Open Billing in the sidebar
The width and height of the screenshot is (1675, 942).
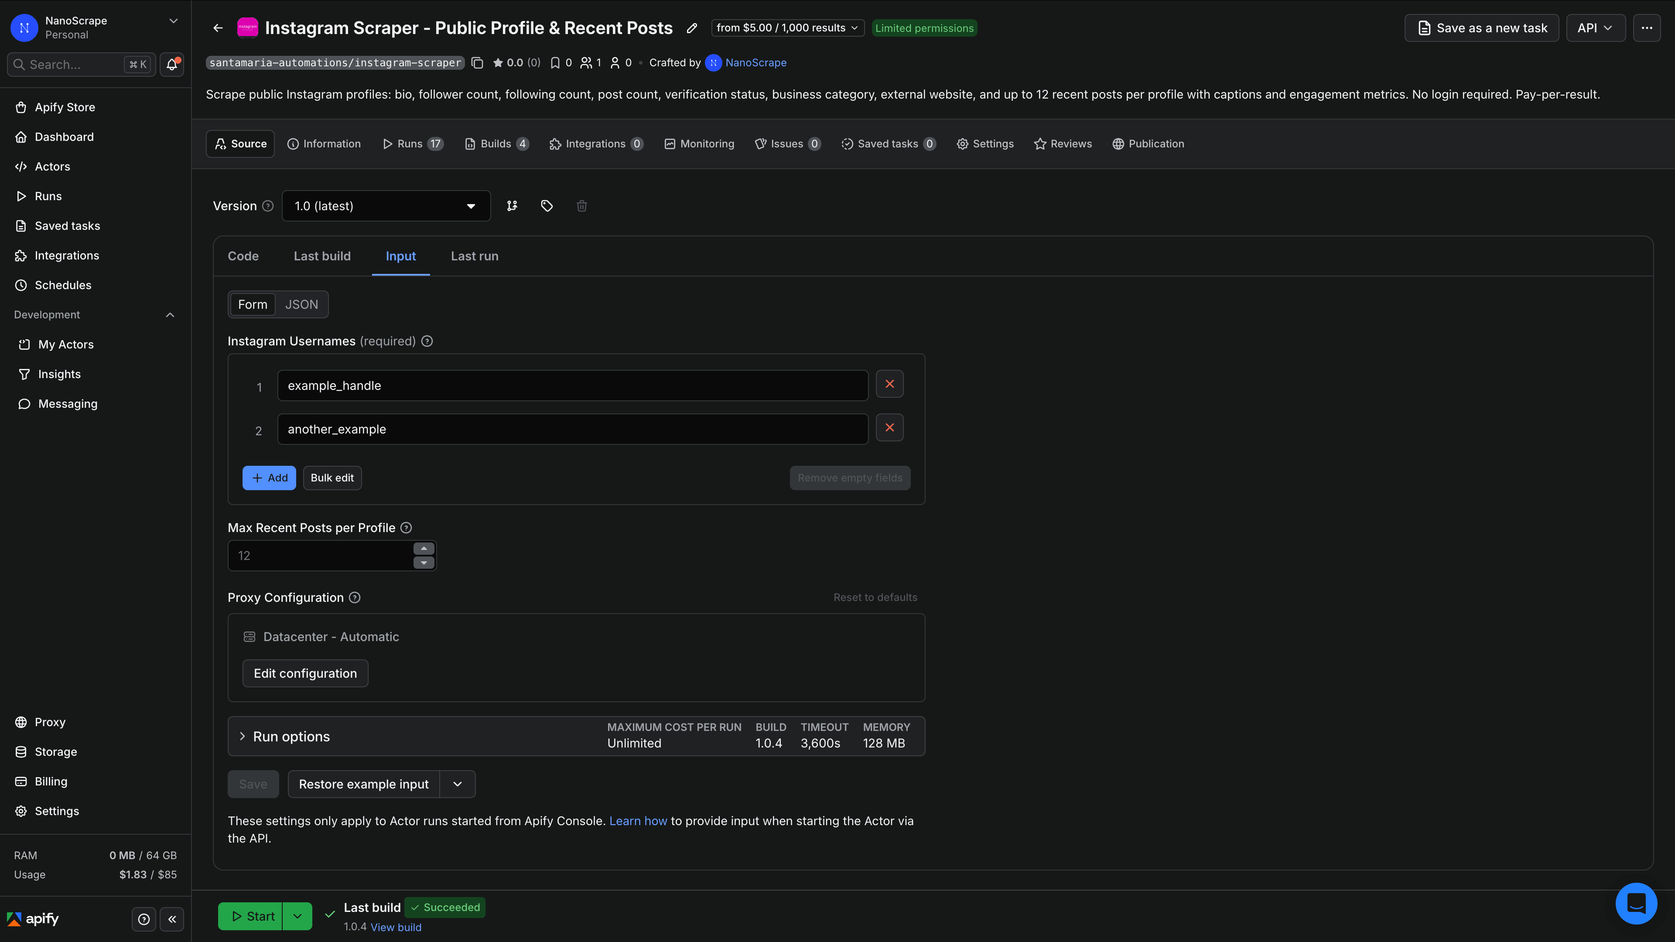point(96,782)
